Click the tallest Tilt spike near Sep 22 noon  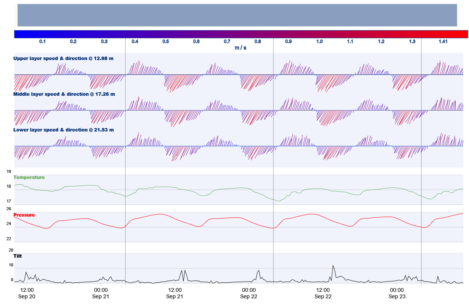pos(333,265)
